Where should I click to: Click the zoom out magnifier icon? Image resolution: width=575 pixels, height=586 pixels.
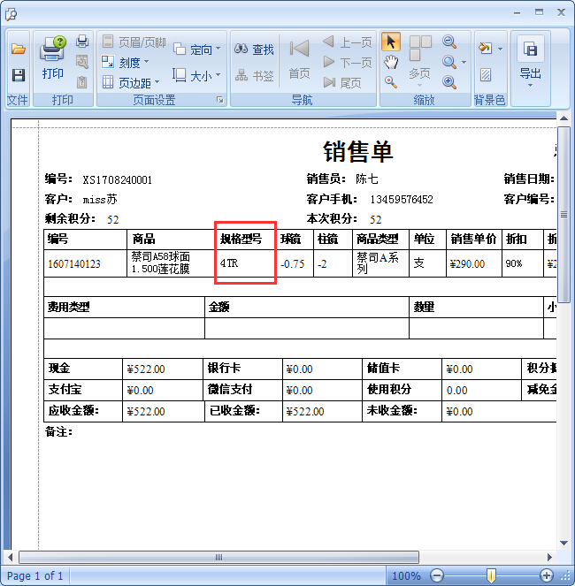coord(449,42)
